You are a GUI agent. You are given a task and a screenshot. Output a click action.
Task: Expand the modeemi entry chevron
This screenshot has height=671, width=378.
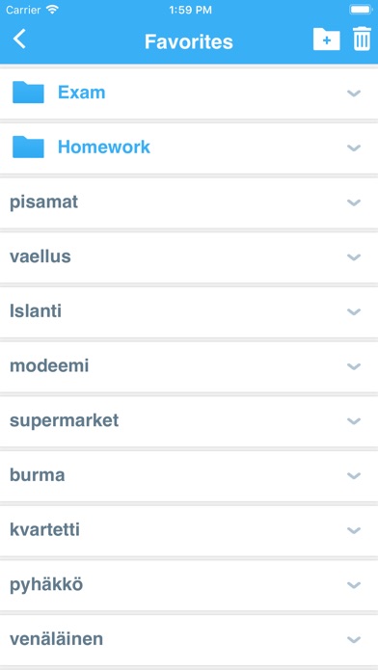pyautogui.click(x=354, y=366)
